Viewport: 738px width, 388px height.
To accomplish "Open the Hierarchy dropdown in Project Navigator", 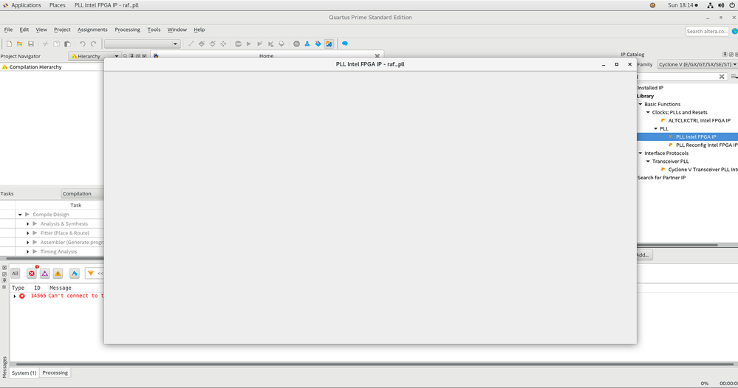I will [x=94, y=56].
